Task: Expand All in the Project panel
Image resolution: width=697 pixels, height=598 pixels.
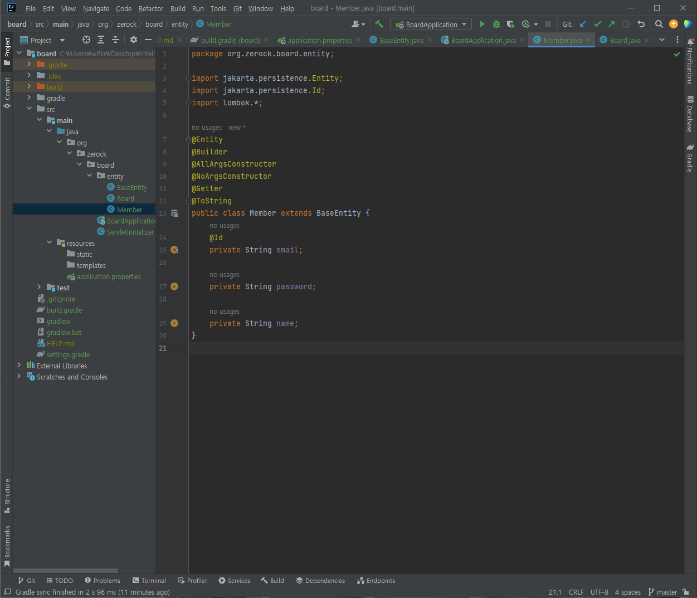Action: click(101, 40)
